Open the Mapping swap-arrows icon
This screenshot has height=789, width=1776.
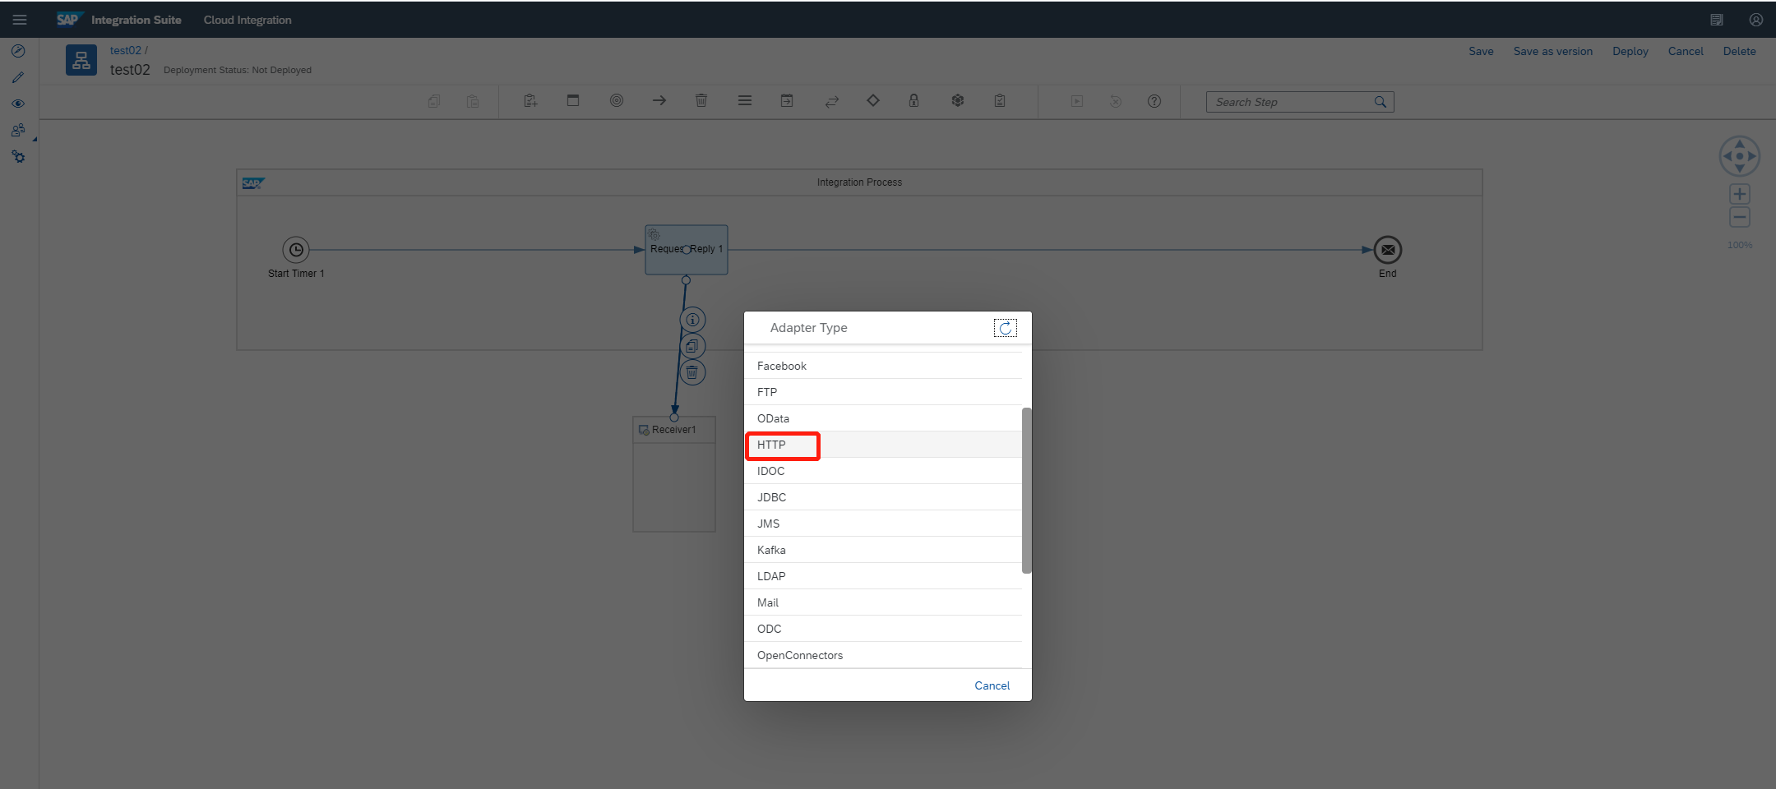pos(832,101)
